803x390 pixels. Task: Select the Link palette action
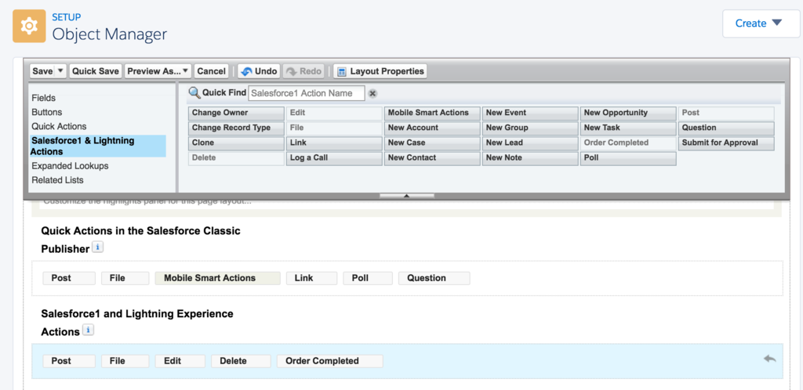point(334,143)
